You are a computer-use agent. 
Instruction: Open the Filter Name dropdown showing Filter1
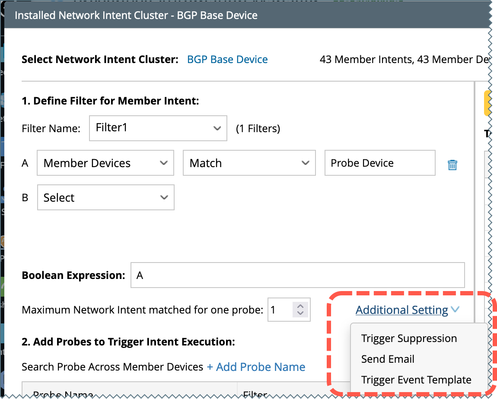click(158, 128)
